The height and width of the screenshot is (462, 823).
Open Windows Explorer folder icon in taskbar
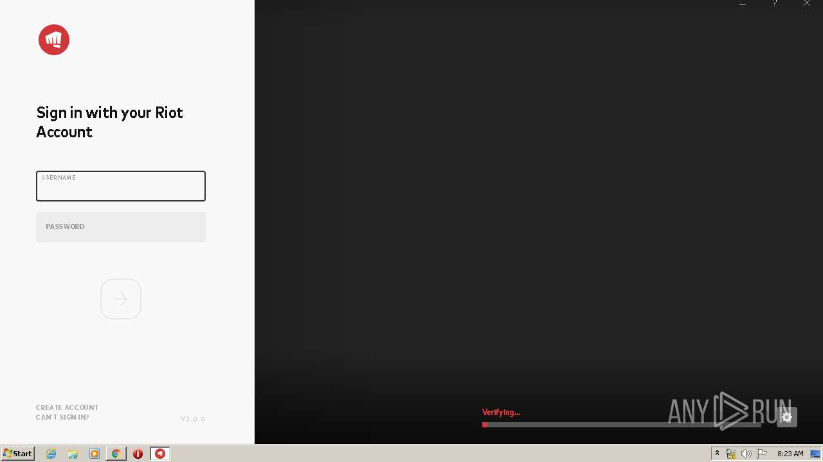[73, 454]
